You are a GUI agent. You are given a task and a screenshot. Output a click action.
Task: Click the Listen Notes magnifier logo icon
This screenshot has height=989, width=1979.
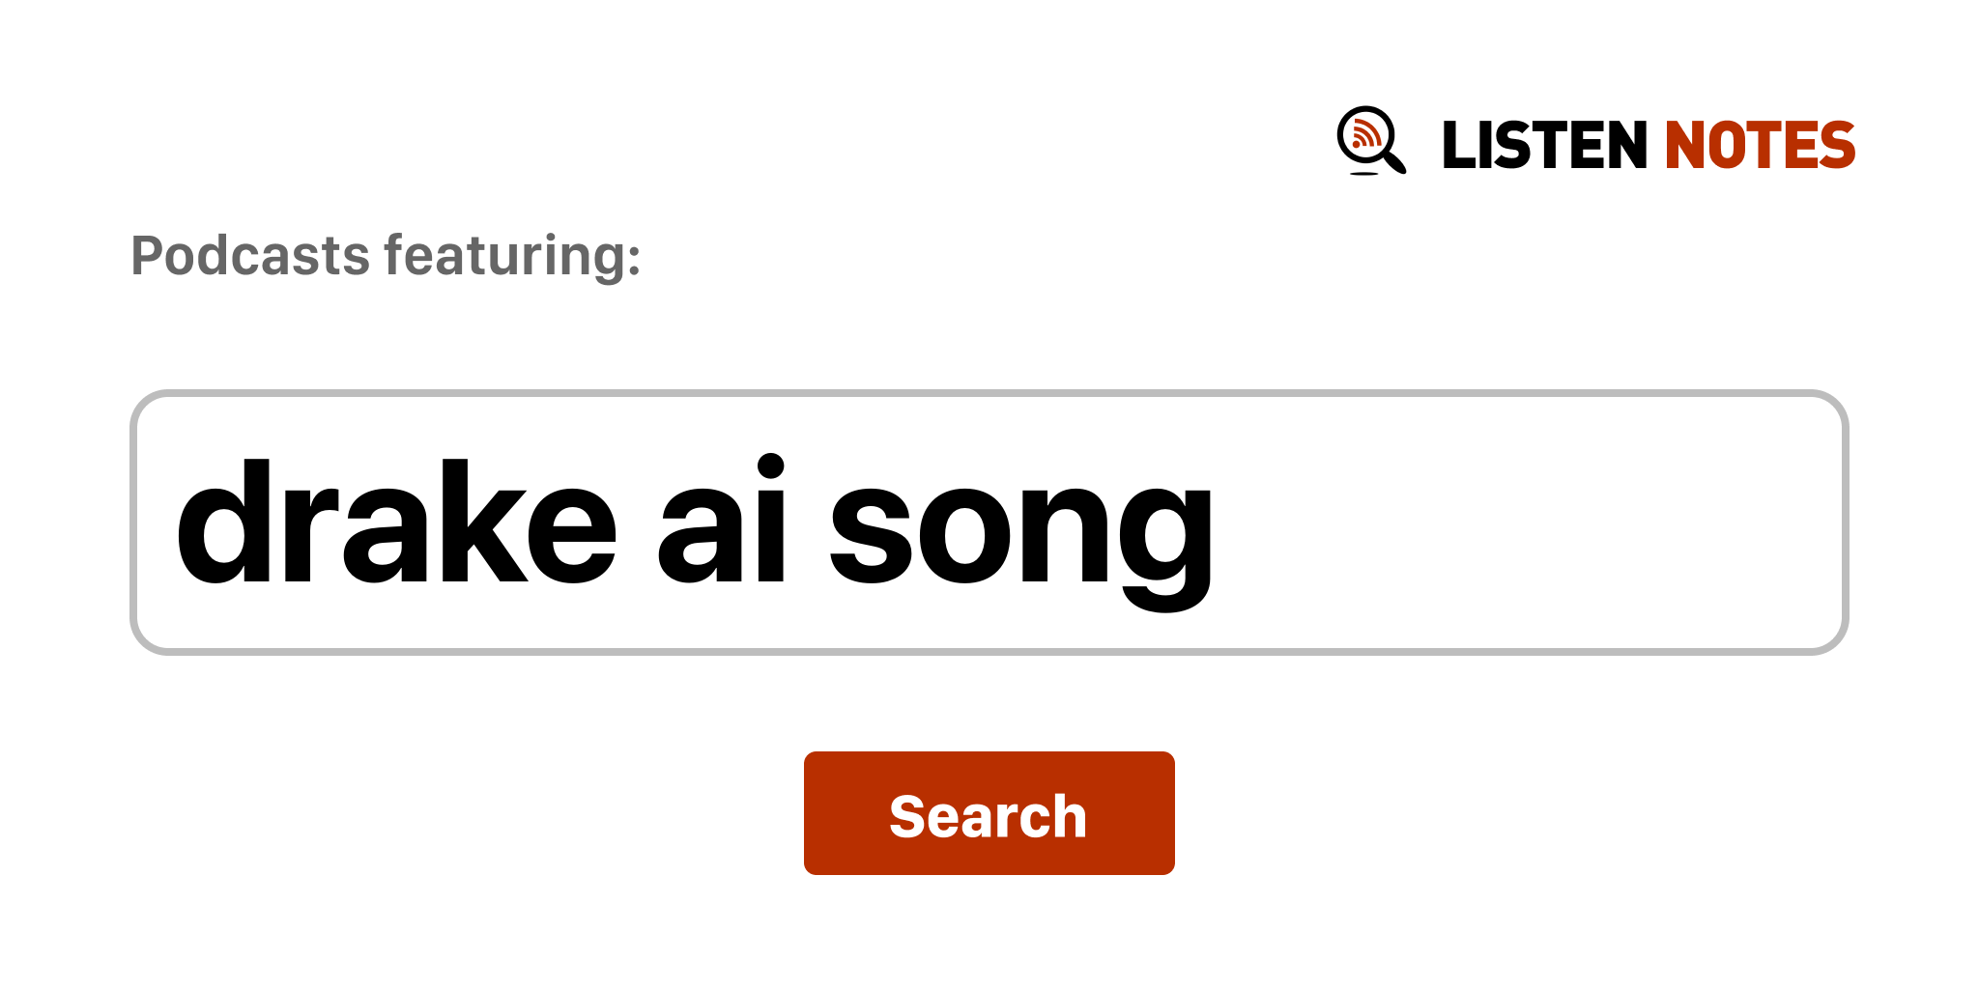click(x=1368, y=140)
